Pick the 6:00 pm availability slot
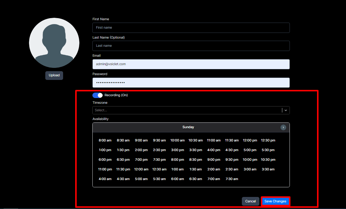This screenshot has height=209, width=346. point(105,160)
